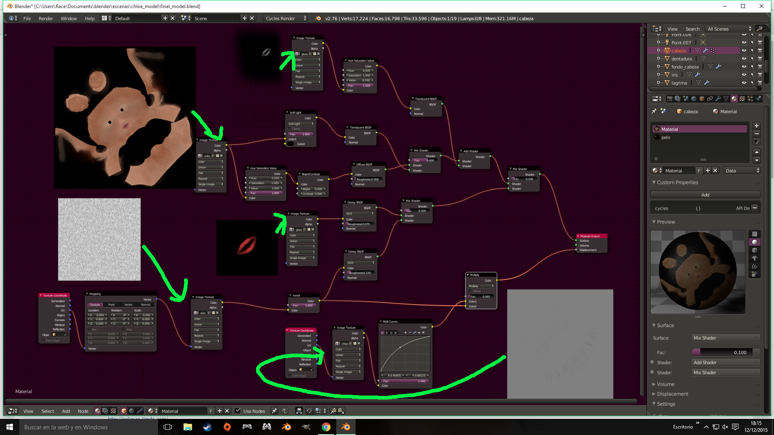This screenshot has height=435, width=774.
Task: Select the pelo material slot
Action: (x=666, y=137)
